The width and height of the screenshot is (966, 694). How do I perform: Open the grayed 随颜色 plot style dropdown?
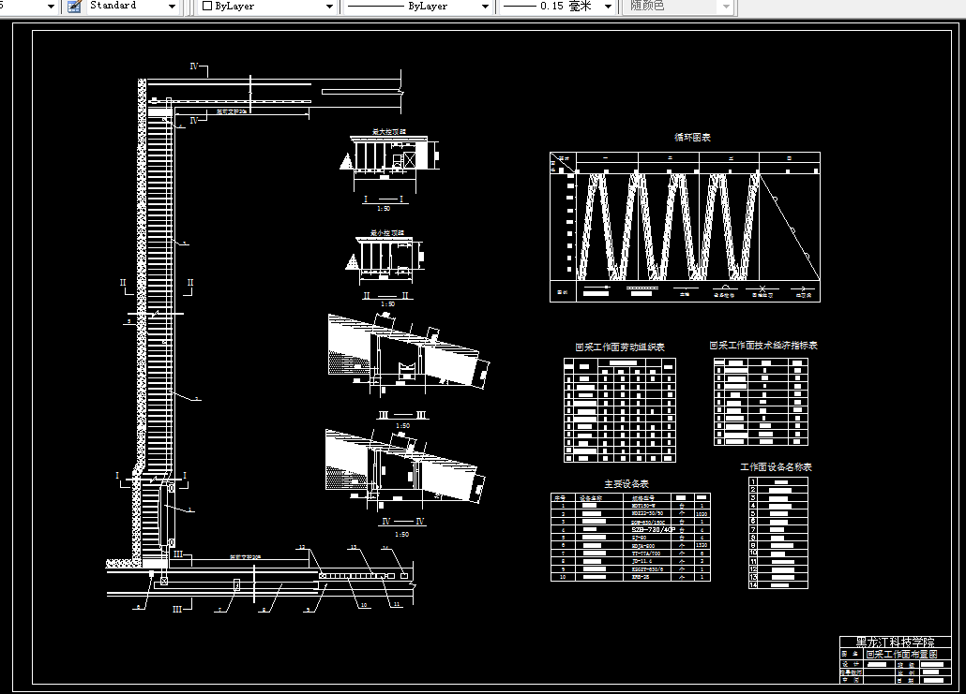point(726,7)
